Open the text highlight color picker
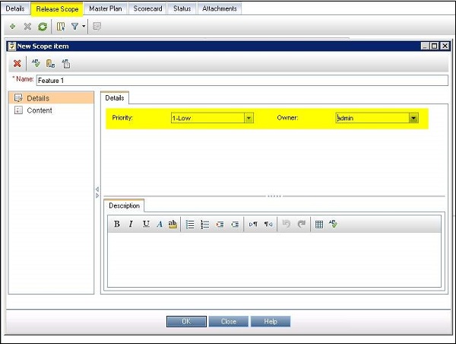Screen dimensions: 456x344 173,224
